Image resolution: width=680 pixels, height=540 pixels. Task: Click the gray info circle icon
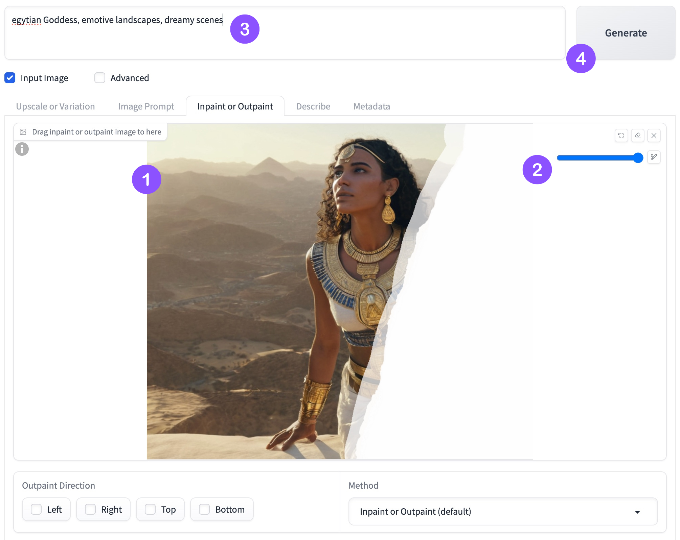tap(22, 149)
